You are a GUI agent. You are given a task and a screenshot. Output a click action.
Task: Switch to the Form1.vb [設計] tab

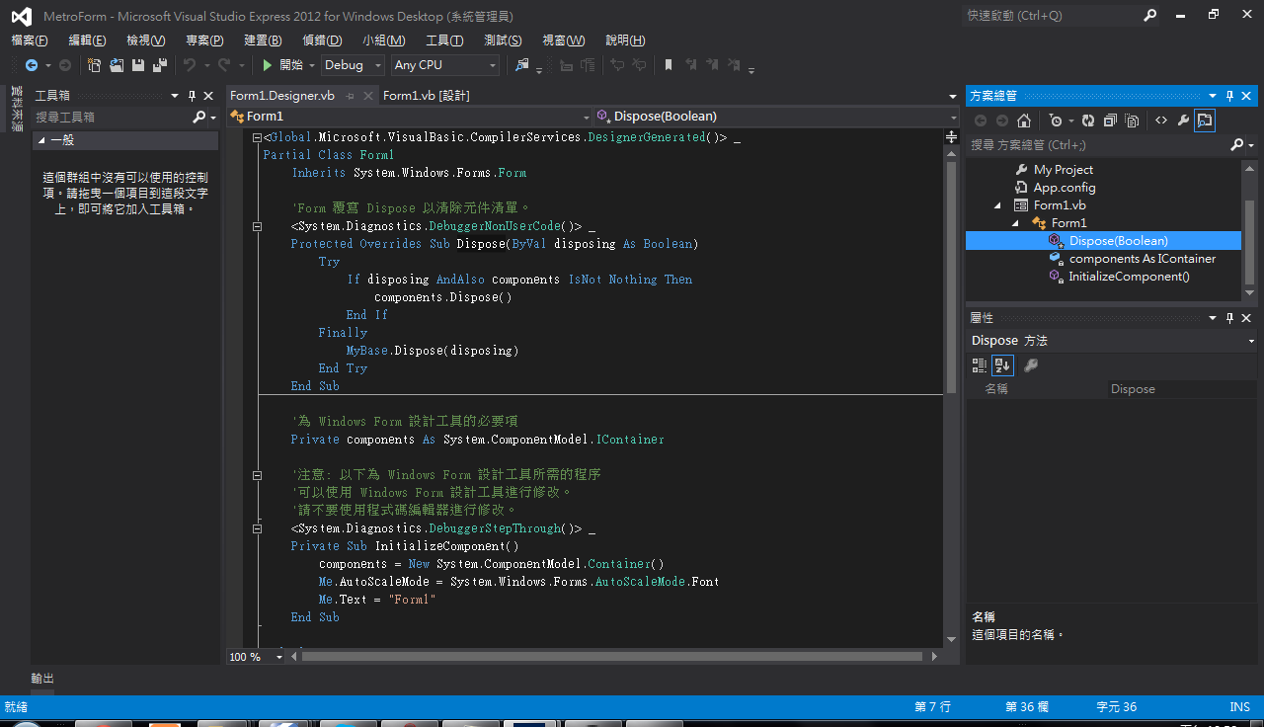tap(426, 96)
